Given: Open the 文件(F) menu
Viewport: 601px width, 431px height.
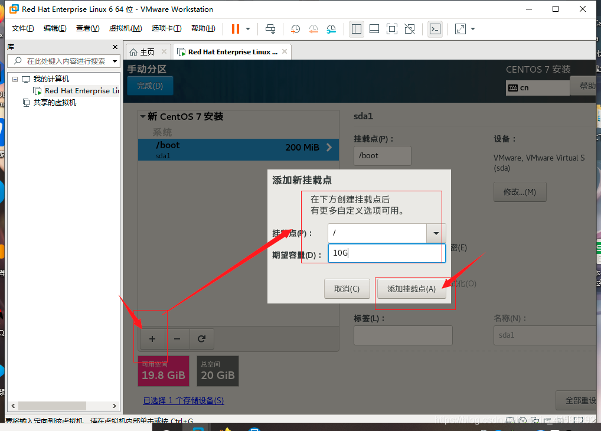Looking at the screenshot, I should [x=22, y=28].
